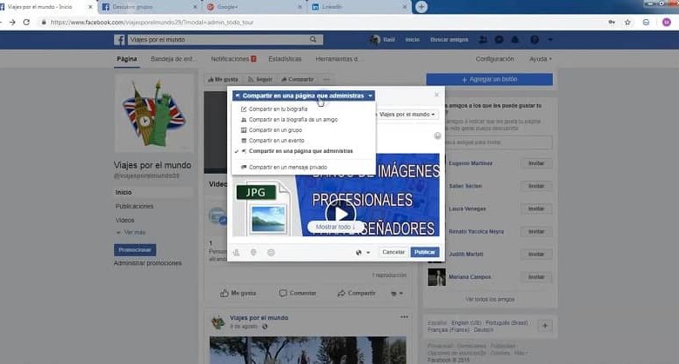This screenshot has width=679, height=364.
Task: Click the thumbs-up 'Me gusta' under video
Action: point(239,293)
